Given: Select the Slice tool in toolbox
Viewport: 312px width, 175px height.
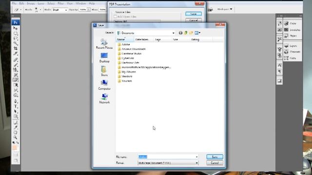Looking at the screenshot, I should 15,53.
